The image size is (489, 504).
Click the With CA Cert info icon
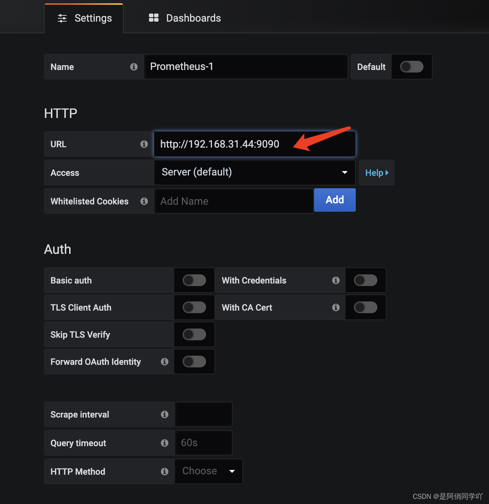[x=336, y=307]
